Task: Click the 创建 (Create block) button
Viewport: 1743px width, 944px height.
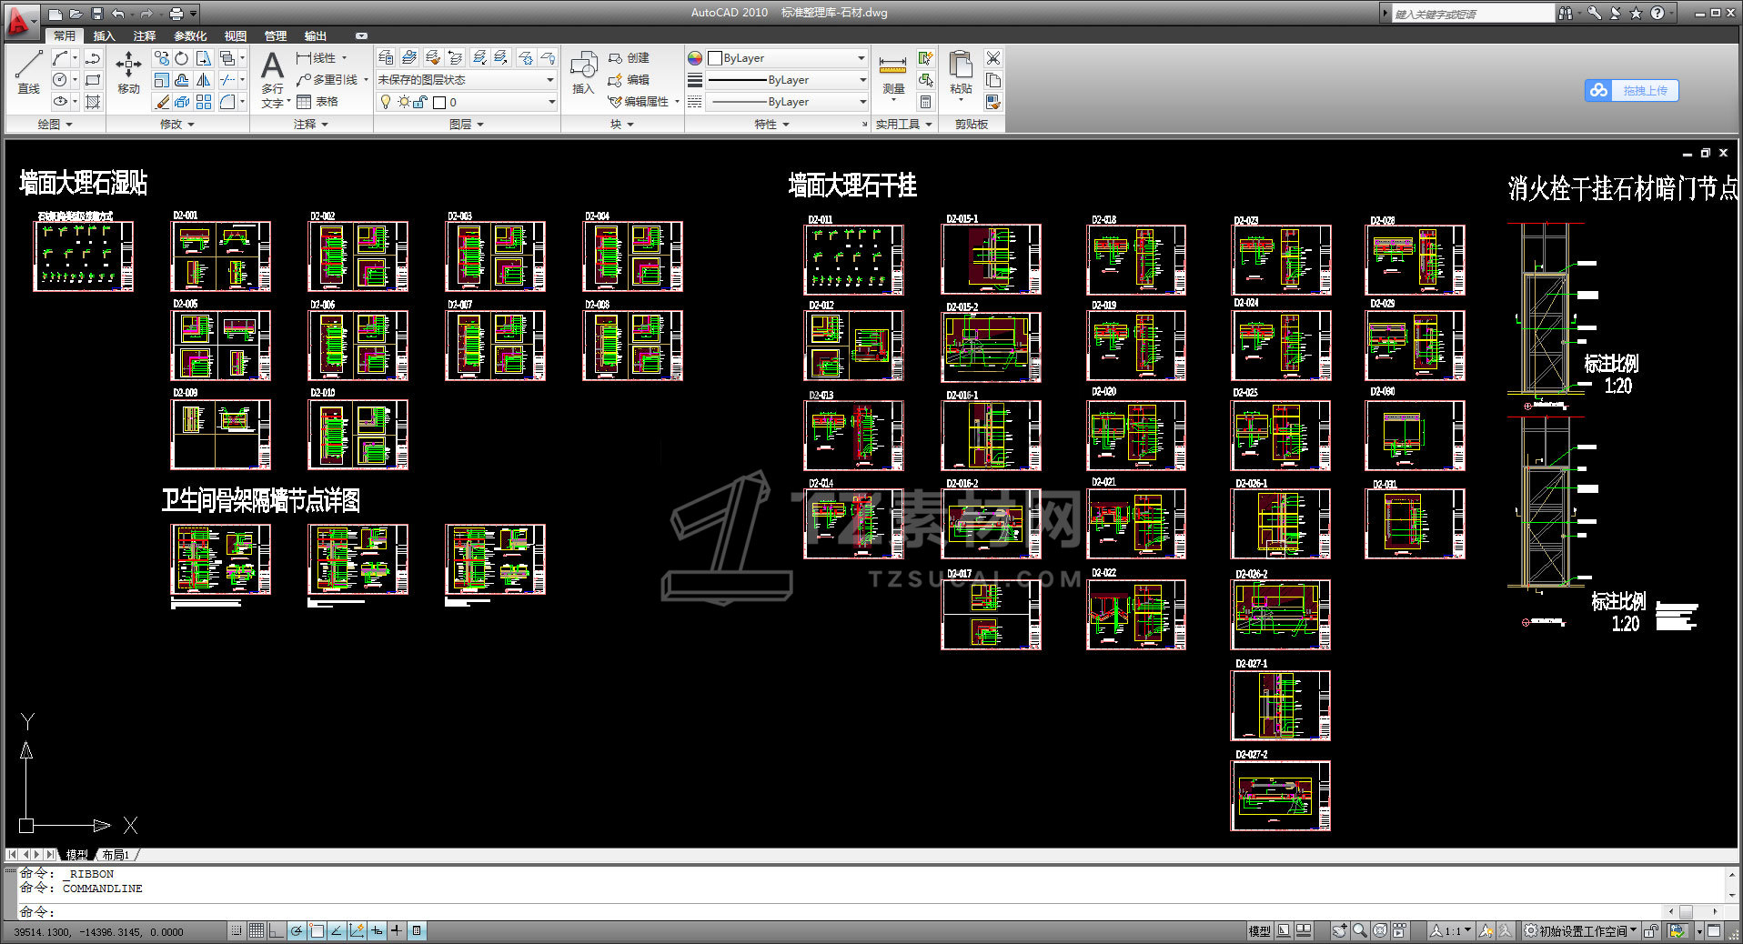Action: 629,58
